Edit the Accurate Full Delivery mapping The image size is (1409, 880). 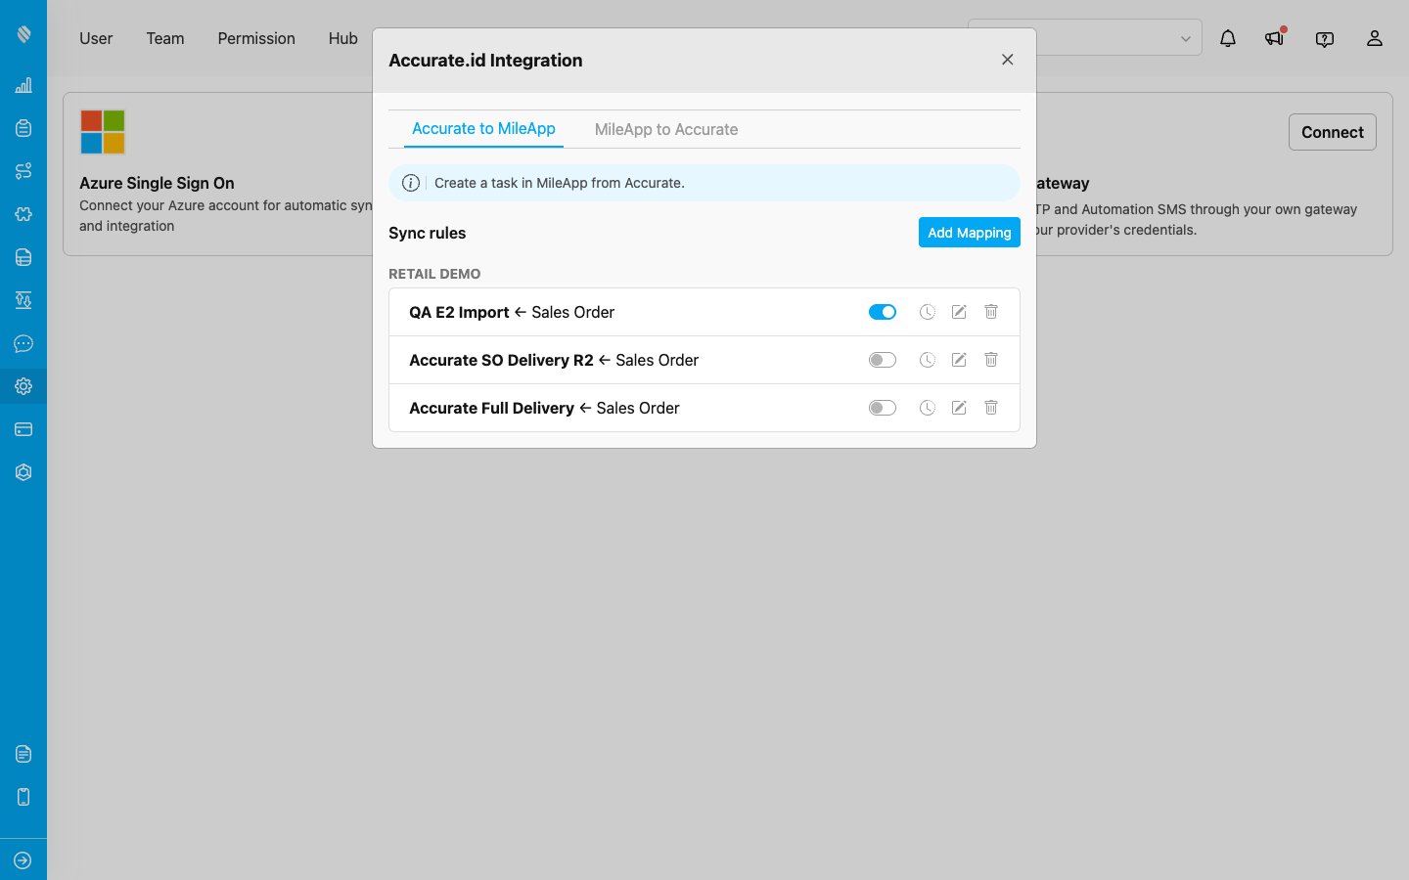pyautogui.click(x=959, y=408)
